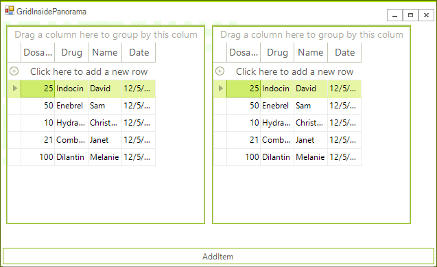Sort right grid by Name column header
437x267 pixels.
pos(311,52)
